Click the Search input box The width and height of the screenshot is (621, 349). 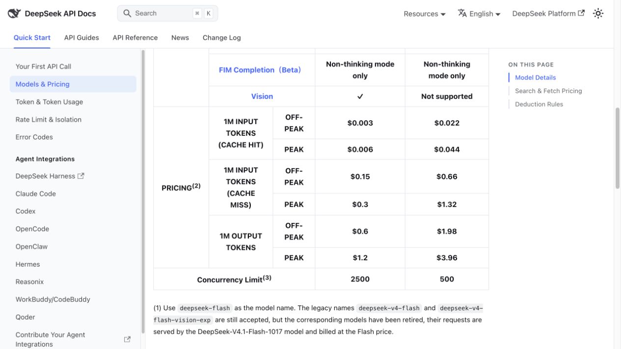tap(167, 13)
